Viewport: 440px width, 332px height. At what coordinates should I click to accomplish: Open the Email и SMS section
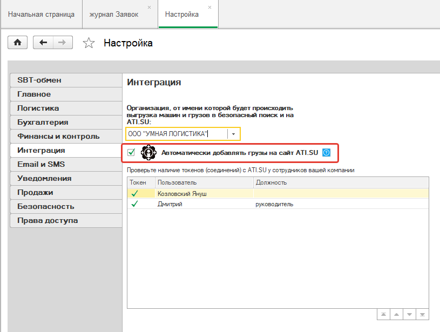click(66, 165)
